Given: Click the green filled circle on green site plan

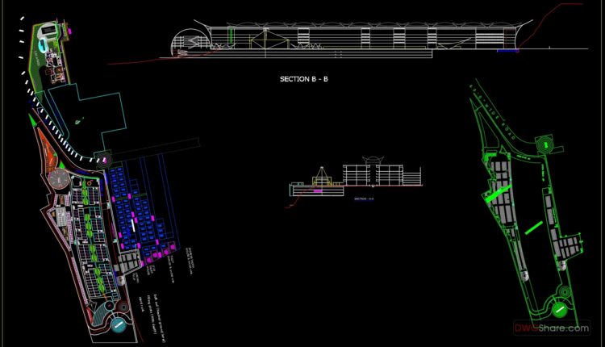Looking at the screenshot, I should point(559,310).
